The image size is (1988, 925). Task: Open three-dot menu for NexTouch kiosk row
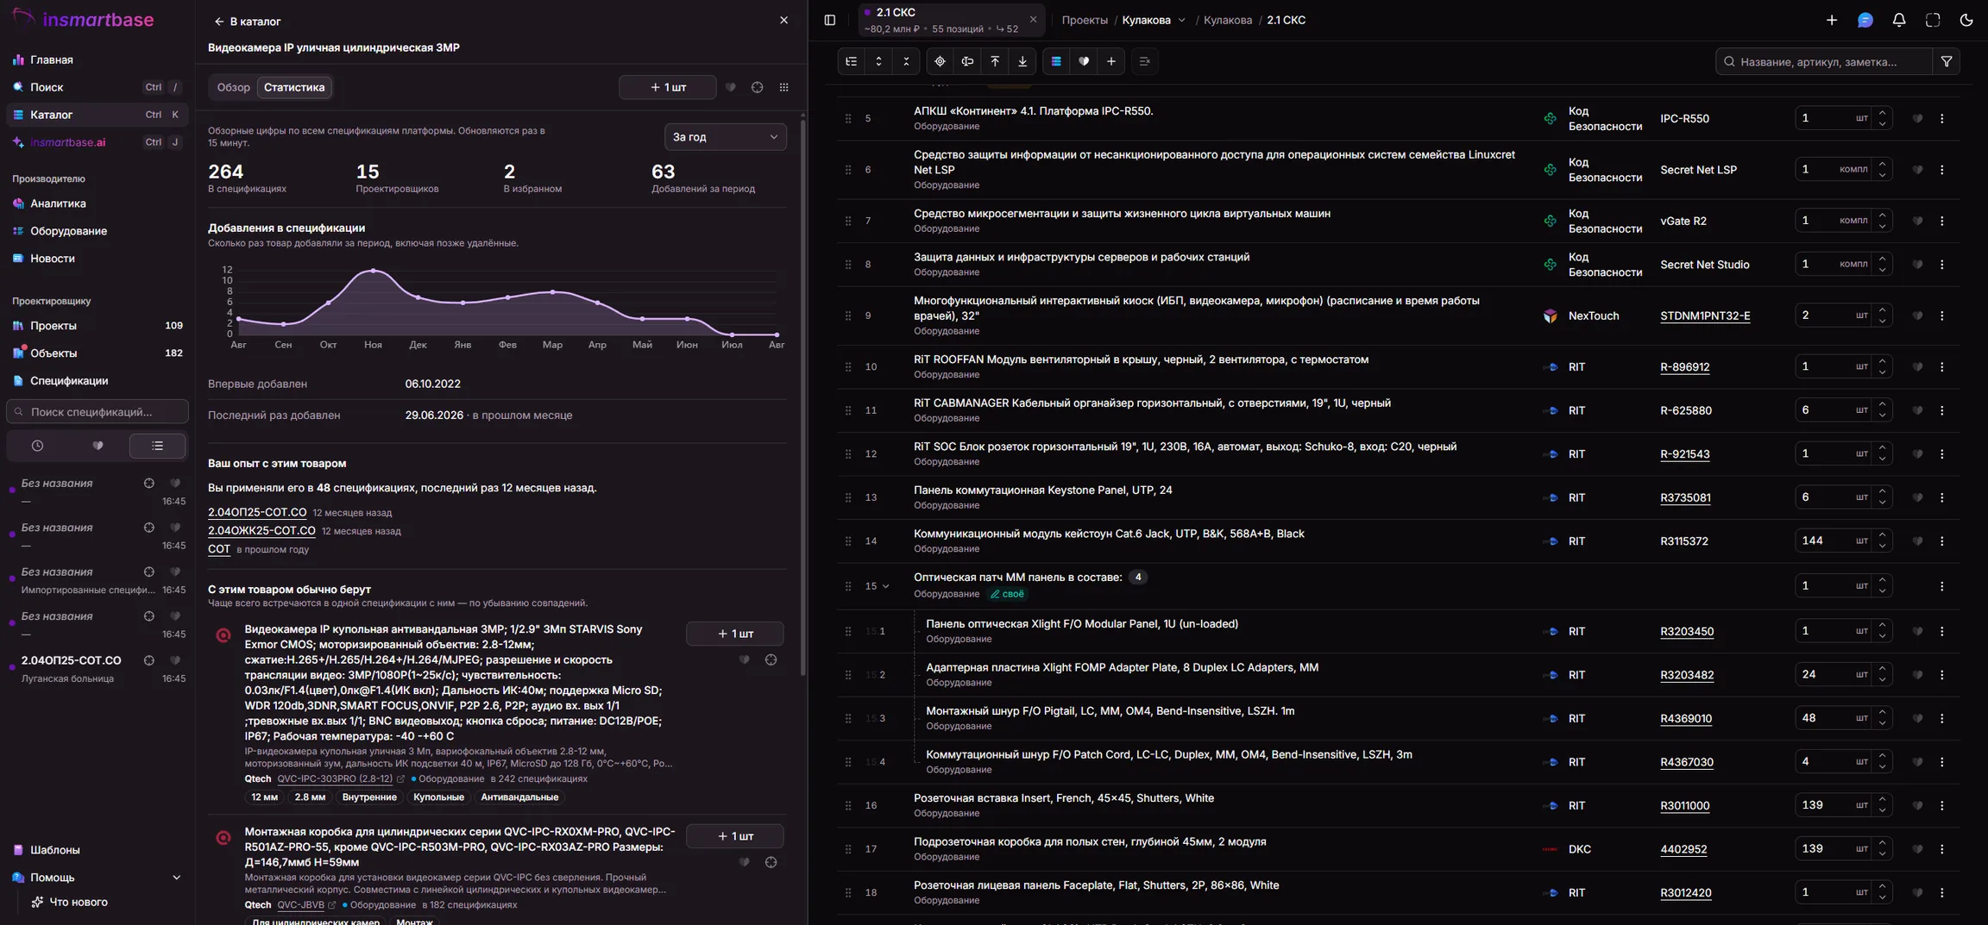(1942, 316)
